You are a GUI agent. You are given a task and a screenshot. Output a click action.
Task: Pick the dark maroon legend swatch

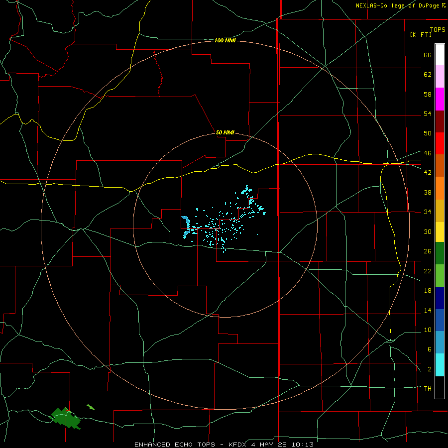pyautogui.click(x=440, y=121)
